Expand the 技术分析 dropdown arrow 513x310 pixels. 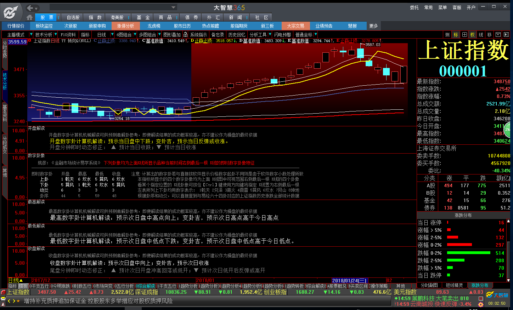[56, 34]
